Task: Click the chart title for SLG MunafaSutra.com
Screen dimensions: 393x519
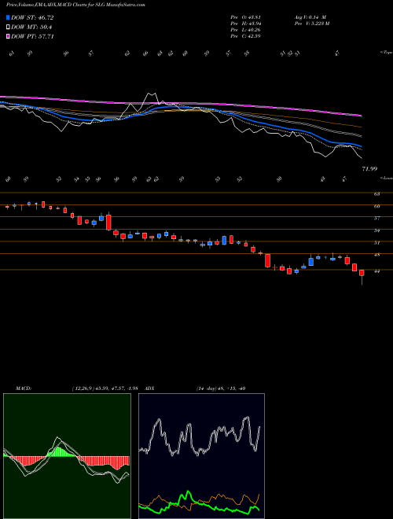Action: 75,5
